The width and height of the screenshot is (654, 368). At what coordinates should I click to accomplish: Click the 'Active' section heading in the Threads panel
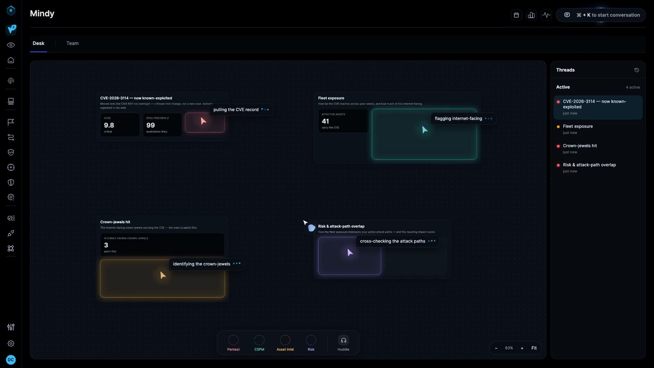[x=563, y=87]
